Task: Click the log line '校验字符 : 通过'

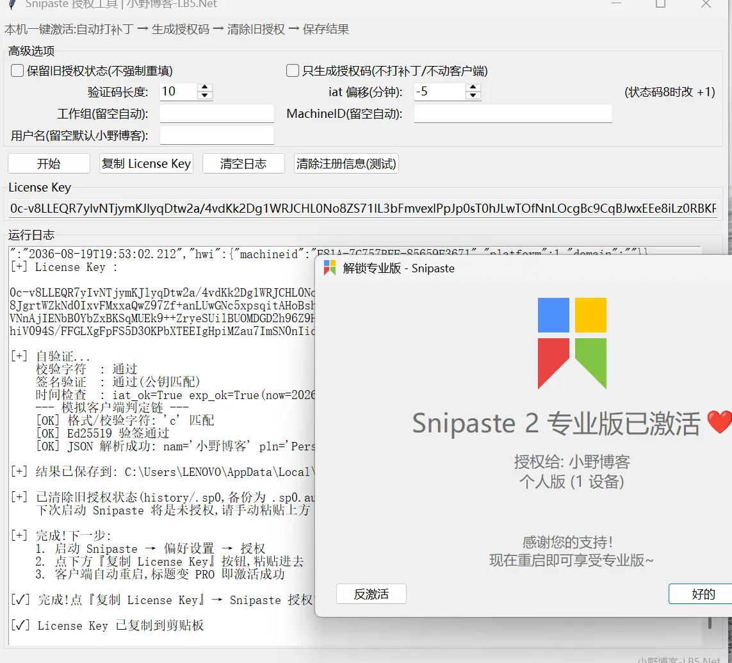Action: [86, 370]
